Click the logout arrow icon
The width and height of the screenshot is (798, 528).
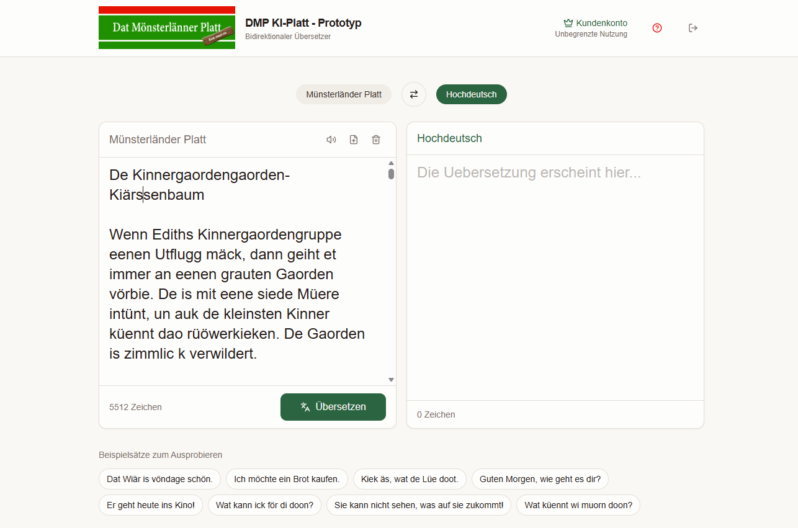[x=693, y=28]
